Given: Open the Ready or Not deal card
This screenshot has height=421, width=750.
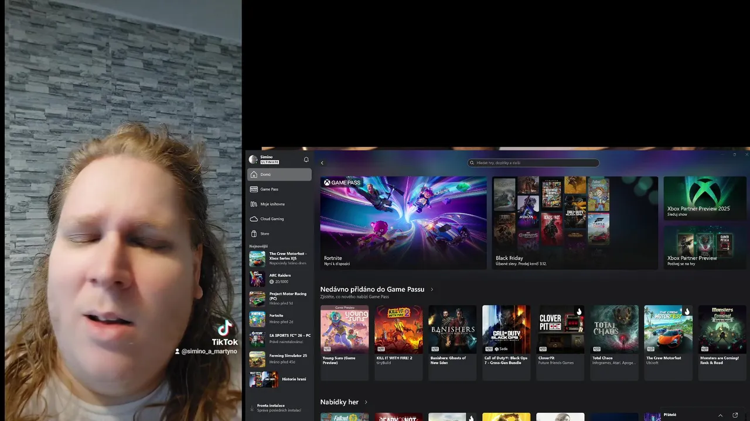Looking at the screenshot, I should coord(398,417).
